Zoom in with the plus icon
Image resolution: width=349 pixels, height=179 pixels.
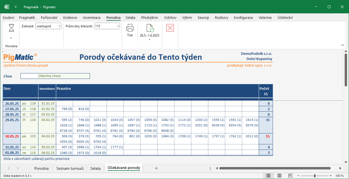(x=331, y=176)
